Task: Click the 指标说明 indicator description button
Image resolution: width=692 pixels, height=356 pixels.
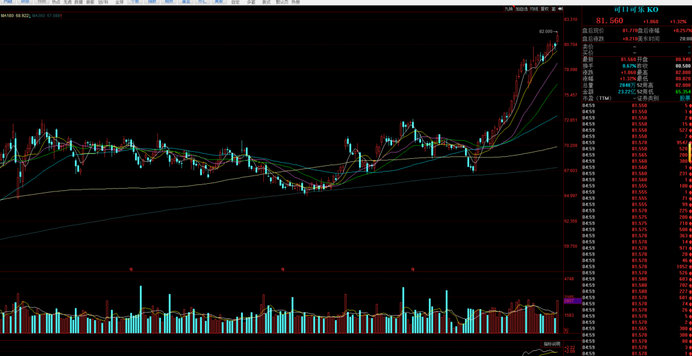Action: tap(552, 344)
